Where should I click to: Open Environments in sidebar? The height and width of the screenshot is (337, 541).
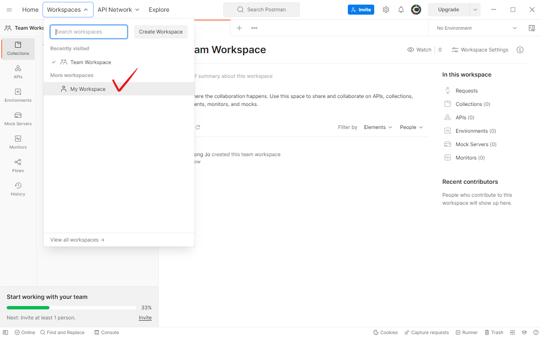click(18, 95)
